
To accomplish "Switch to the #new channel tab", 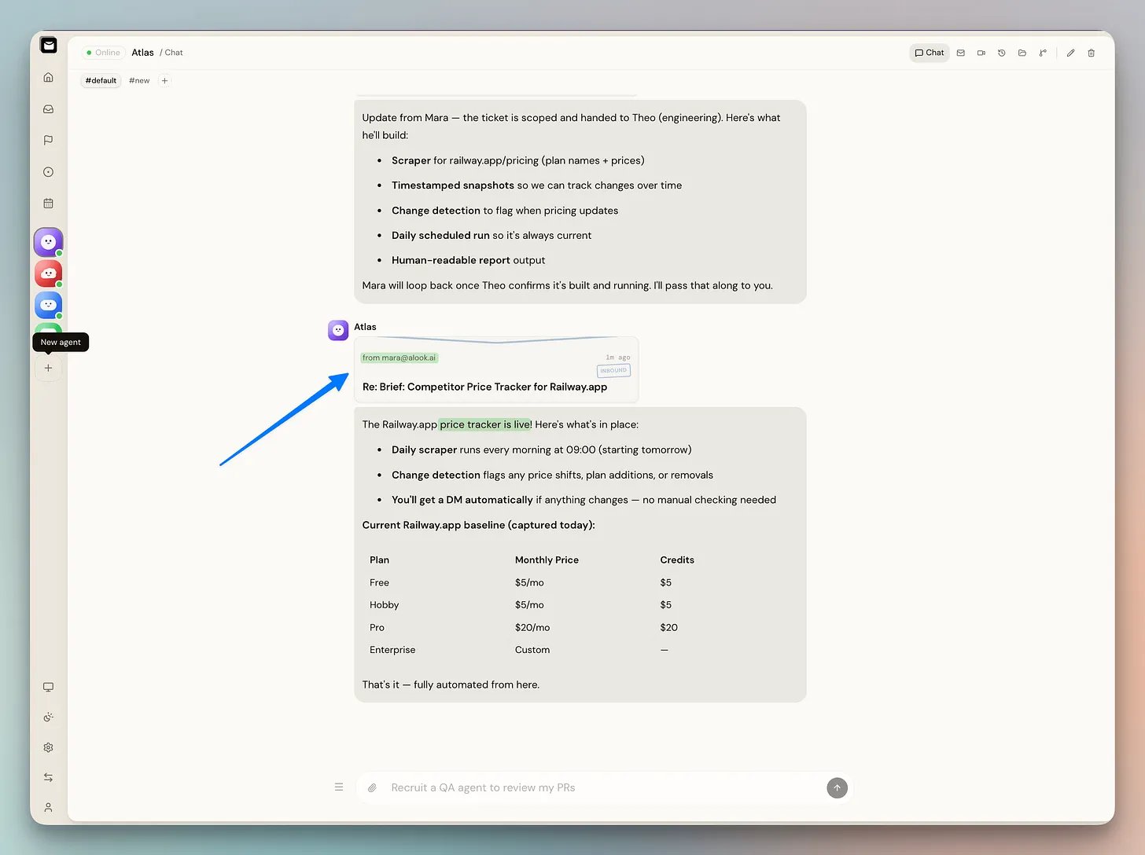I will (139, 80).
